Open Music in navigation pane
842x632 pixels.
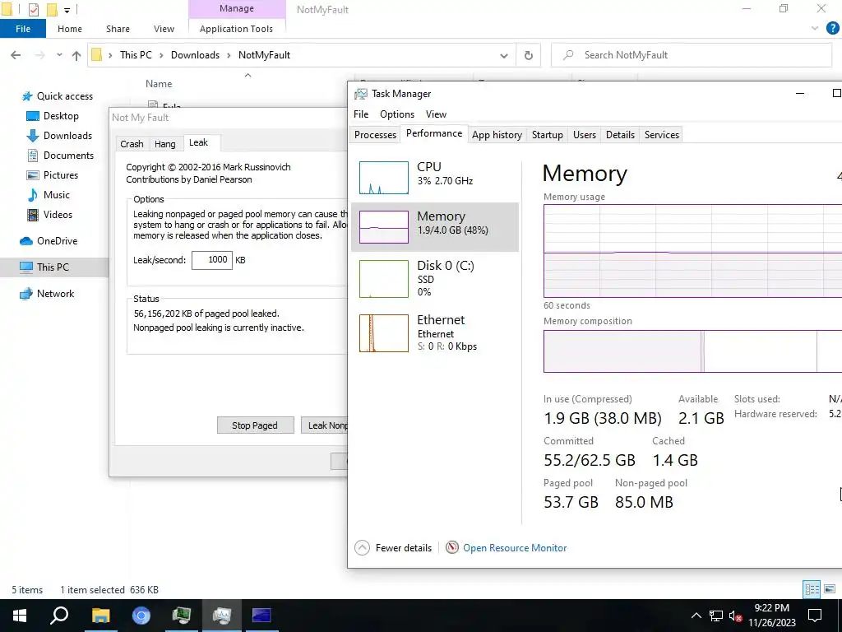49,195
